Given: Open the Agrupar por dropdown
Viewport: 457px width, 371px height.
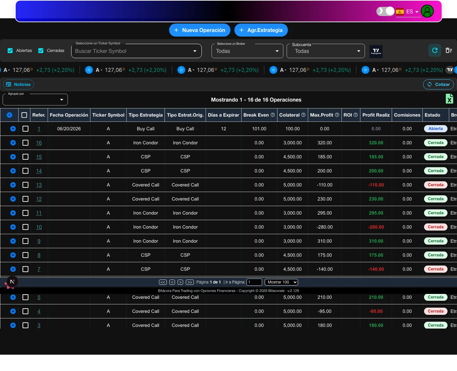Looking at the screenshot, I should click(35, 100).
